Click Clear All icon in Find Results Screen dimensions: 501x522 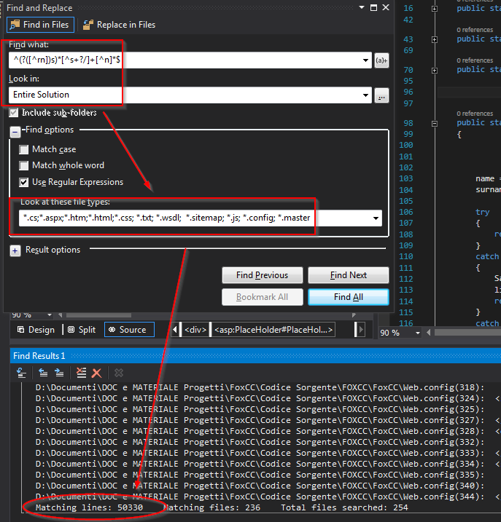81,372
